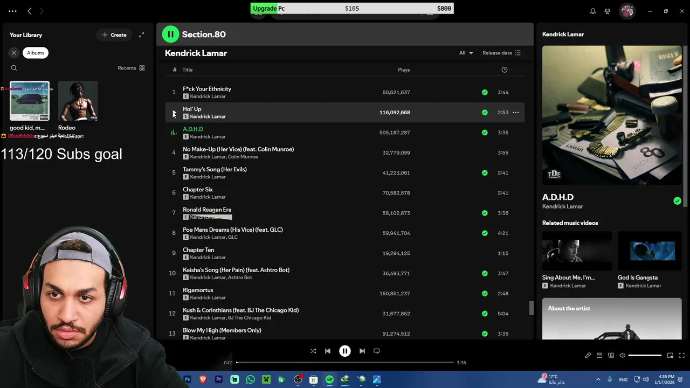
Task: Open the good kid, m.A.A.d city album
Action: pyautogui.click(x=30, y=106)
